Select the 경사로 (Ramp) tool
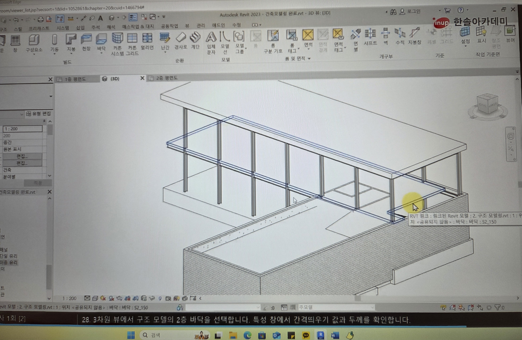 181,41
